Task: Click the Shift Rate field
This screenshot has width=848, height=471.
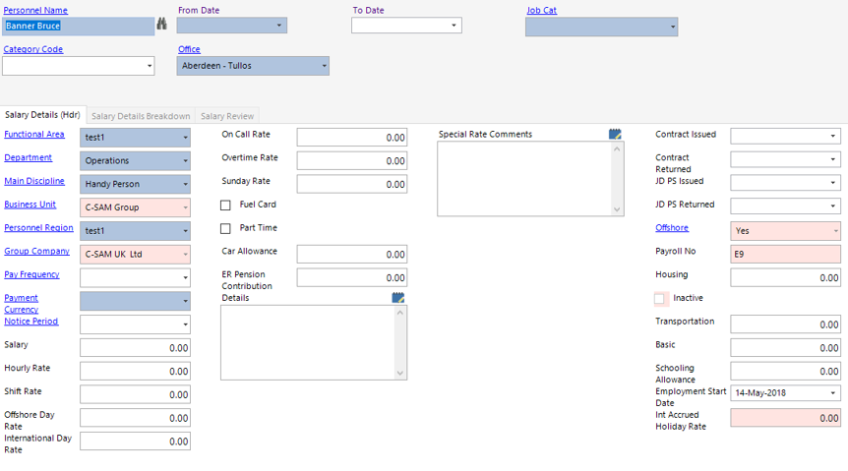Action: coord(135,394)
